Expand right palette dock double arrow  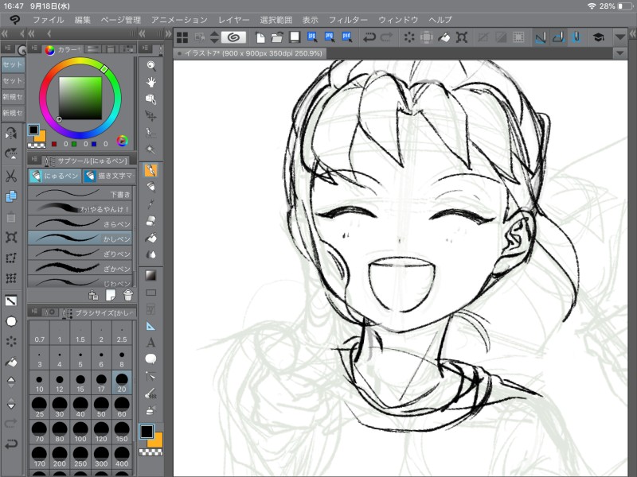point(633,35)
